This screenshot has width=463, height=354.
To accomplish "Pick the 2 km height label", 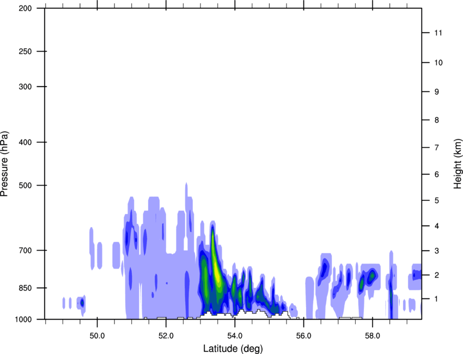I will click(x=437, y=275).
